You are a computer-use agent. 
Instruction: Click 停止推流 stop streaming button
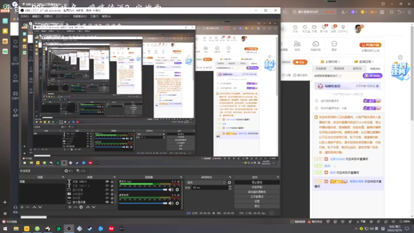(257, 183)
